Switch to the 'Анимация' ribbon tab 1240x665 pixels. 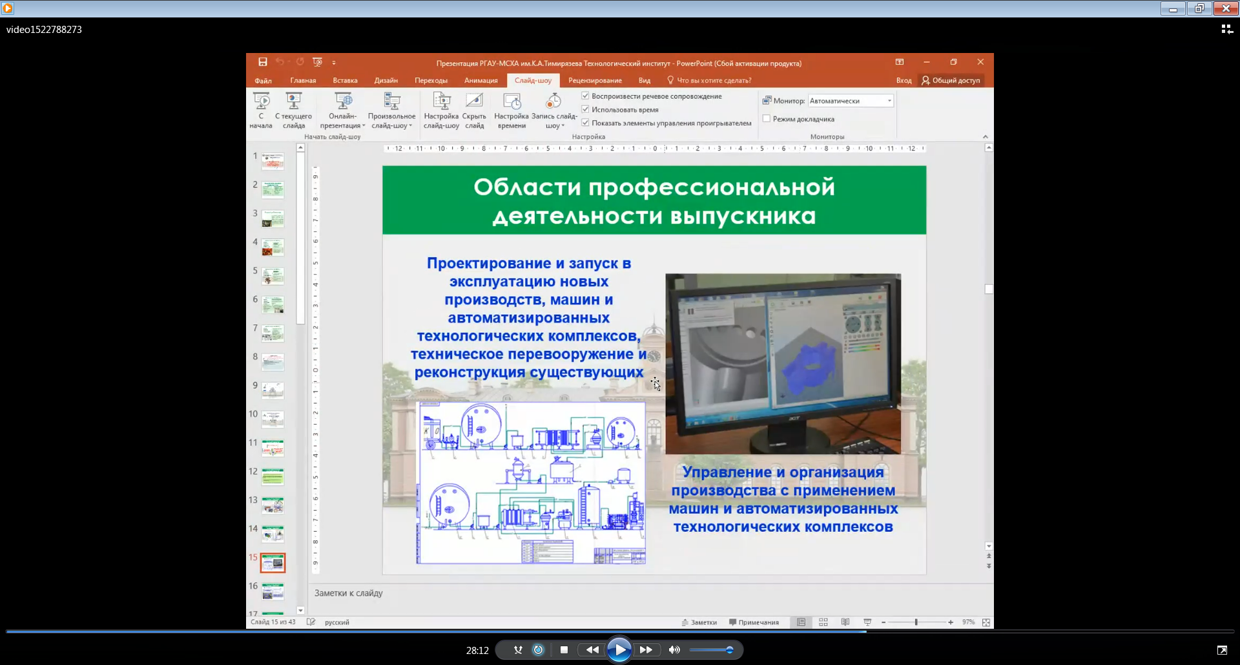pos(480,81)
